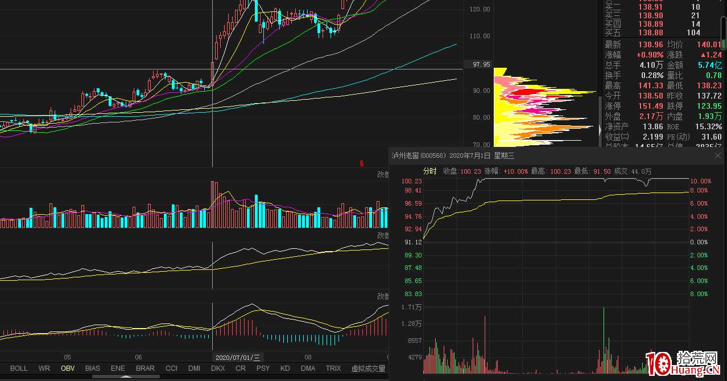
Task: Click the 今开 value 138.50
Action: click(x=651, y=96)
